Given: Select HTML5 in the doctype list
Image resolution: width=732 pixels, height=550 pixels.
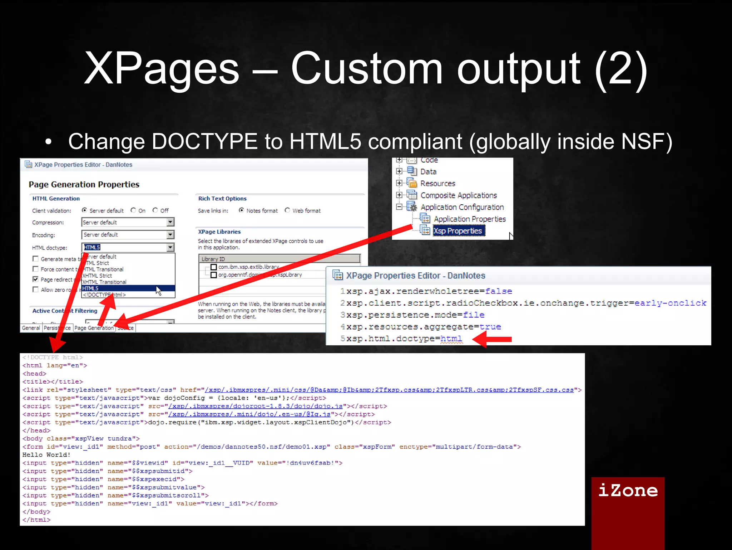Looking at the screenshot, I should [x=128, y=288].
